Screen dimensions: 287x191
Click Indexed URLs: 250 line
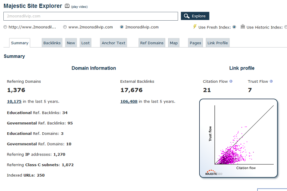click(26, 175)
